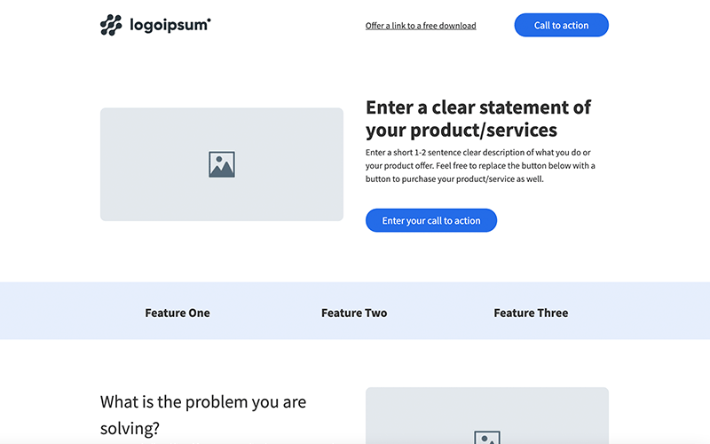Click the small dot after logoipsum wordmark
The height and width of the screenshot is (444, 710).
point(209,19)
